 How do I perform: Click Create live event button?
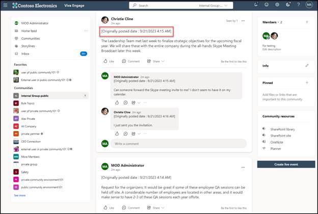286,164
